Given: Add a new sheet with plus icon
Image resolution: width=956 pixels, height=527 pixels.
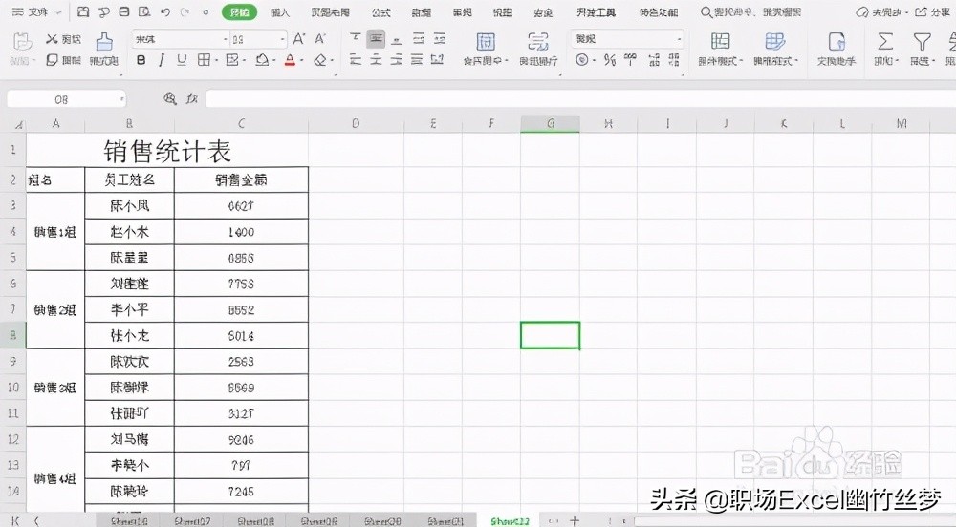Looking at the screenshot, I should (x=575, y=521).
